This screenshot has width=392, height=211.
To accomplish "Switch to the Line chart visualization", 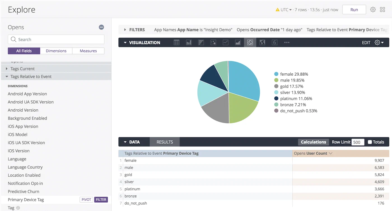I will (x=225, y=42).
